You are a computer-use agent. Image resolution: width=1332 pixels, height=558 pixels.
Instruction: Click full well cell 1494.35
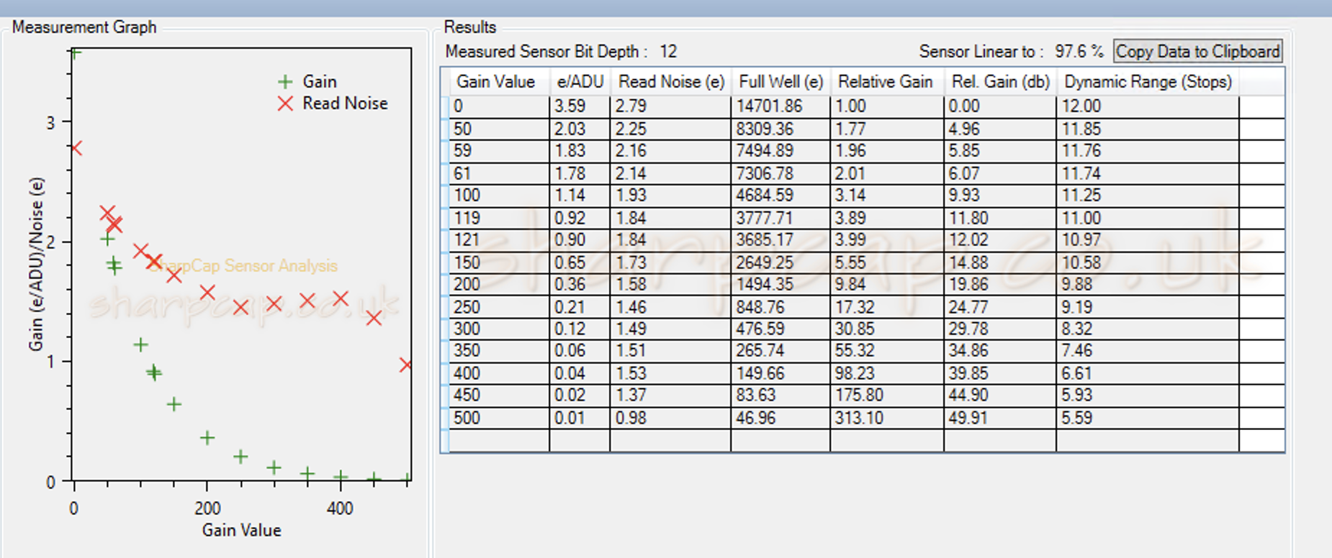point(780,285)
